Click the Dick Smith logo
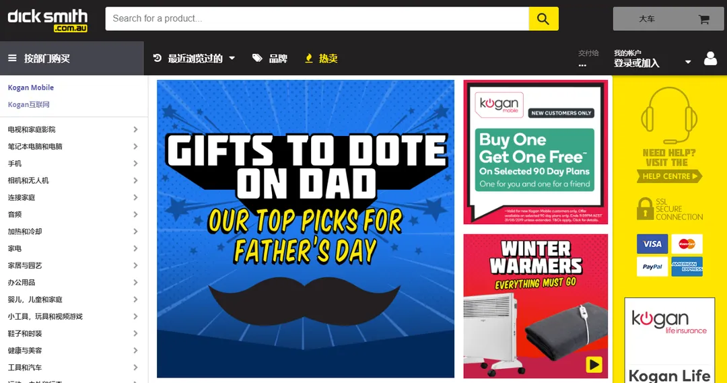This screenshot has height=383, width=727. [47, 21]
